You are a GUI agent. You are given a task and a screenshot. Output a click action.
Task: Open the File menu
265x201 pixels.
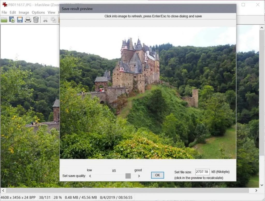pyautogui.click(x=4, y=12)
